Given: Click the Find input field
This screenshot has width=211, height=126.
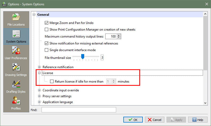Looking at the screenshot, I should pos(79,110).
